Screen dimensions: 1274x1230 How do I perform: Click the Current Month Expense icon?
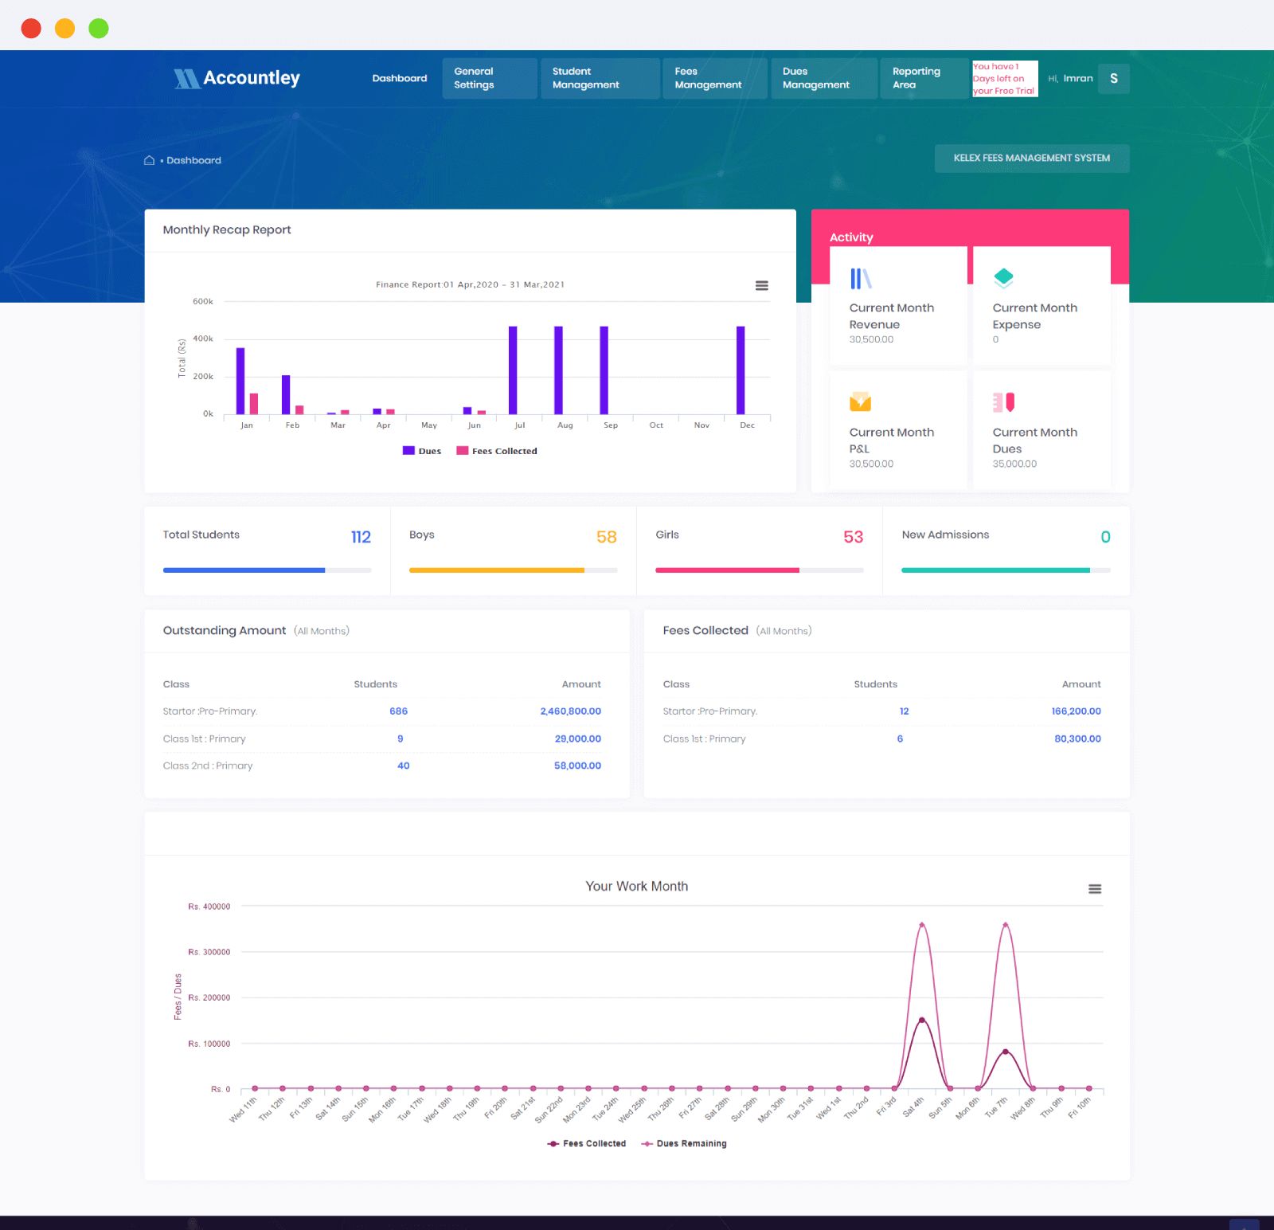[x=1003, y=279]
